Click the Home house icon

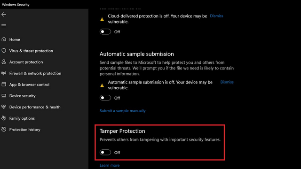coord(4,39)
